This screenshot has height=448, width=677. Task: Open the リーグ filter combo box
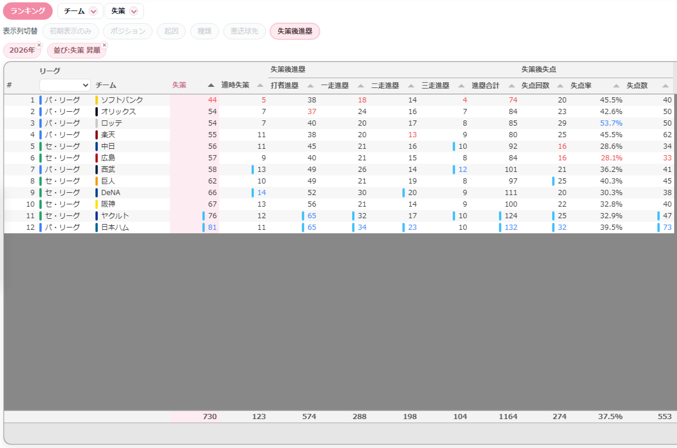[x=65, y=85]
